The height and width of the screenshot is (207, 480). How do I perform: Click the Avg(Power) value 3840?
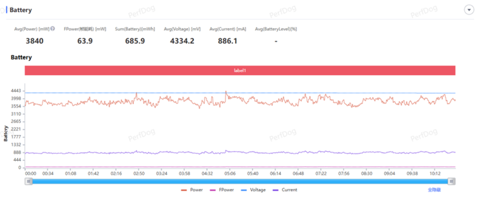pyautogui.click(x=35, y=41)
